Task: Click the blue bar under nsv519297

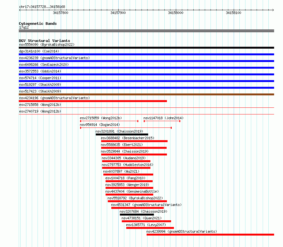Action: click(x=146, y=88)
